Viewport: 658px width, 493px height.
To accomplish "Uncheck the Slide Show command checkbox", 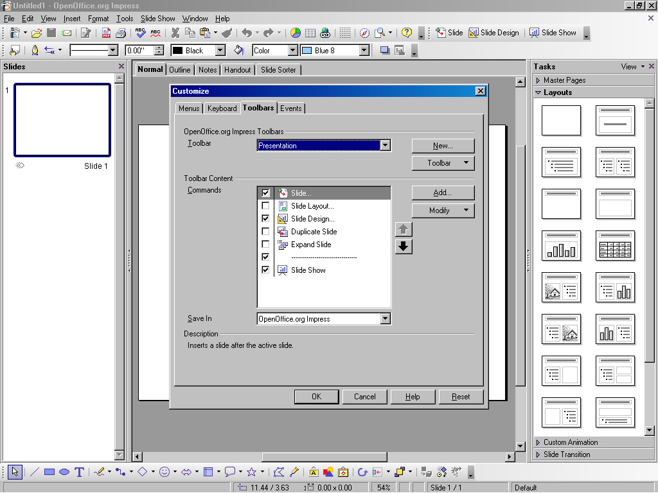I will click(x=265, y=270).
